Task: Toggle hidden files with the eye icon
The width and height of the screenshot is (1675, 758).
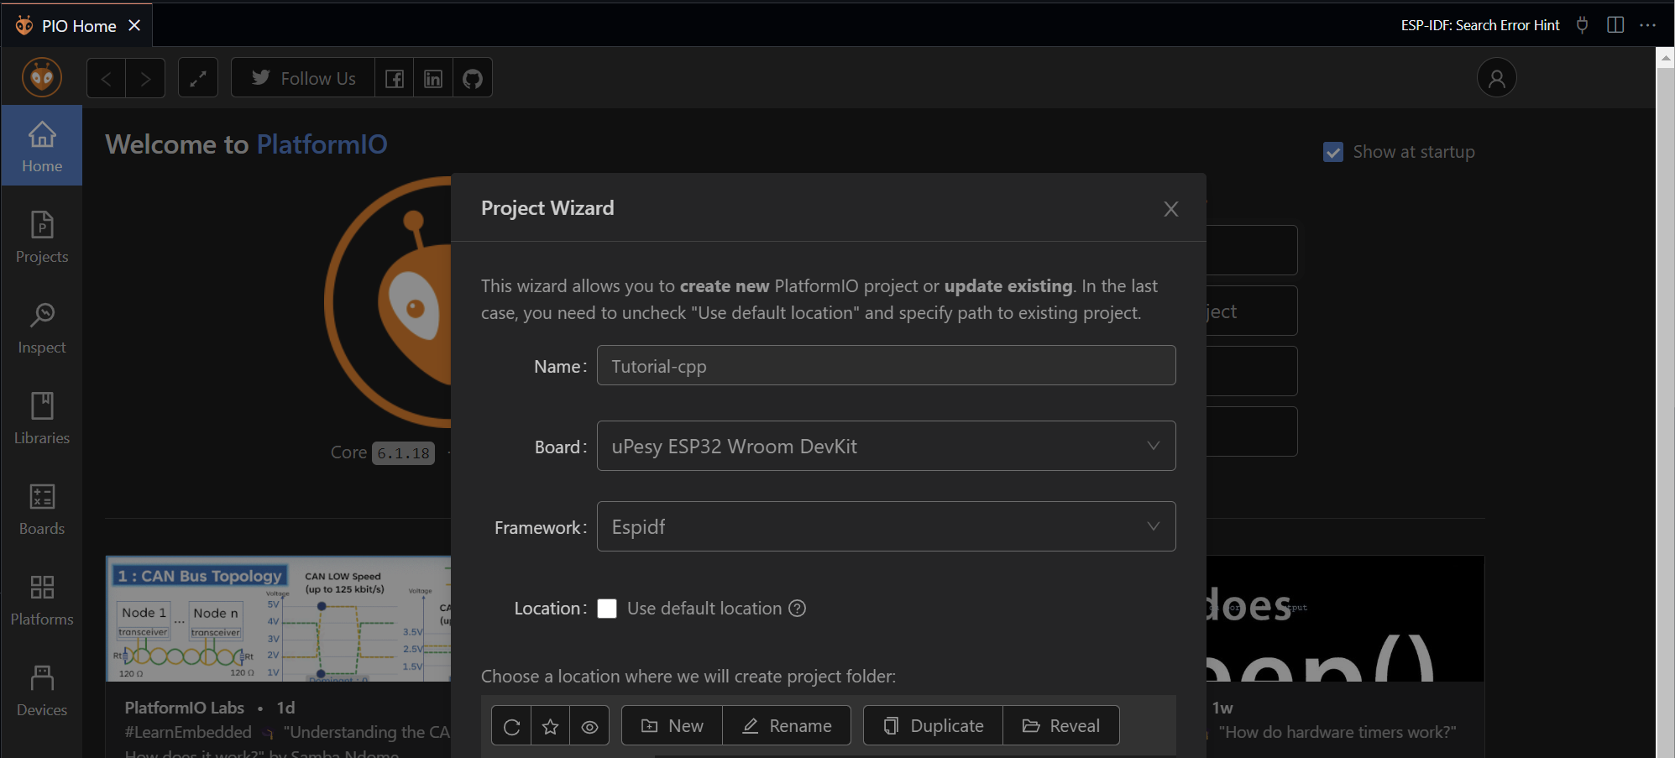Action: coord(589,726)
